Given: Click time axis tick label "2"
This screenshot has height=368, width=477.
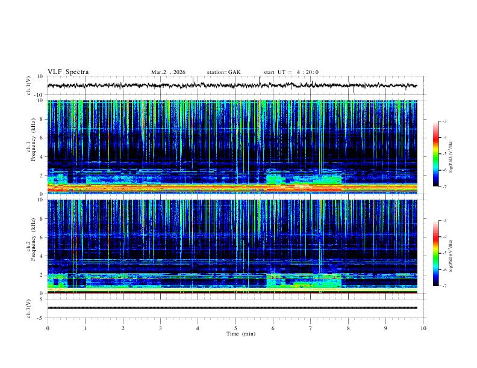Looking at the screenshot, I should click(x=123, y=328).
